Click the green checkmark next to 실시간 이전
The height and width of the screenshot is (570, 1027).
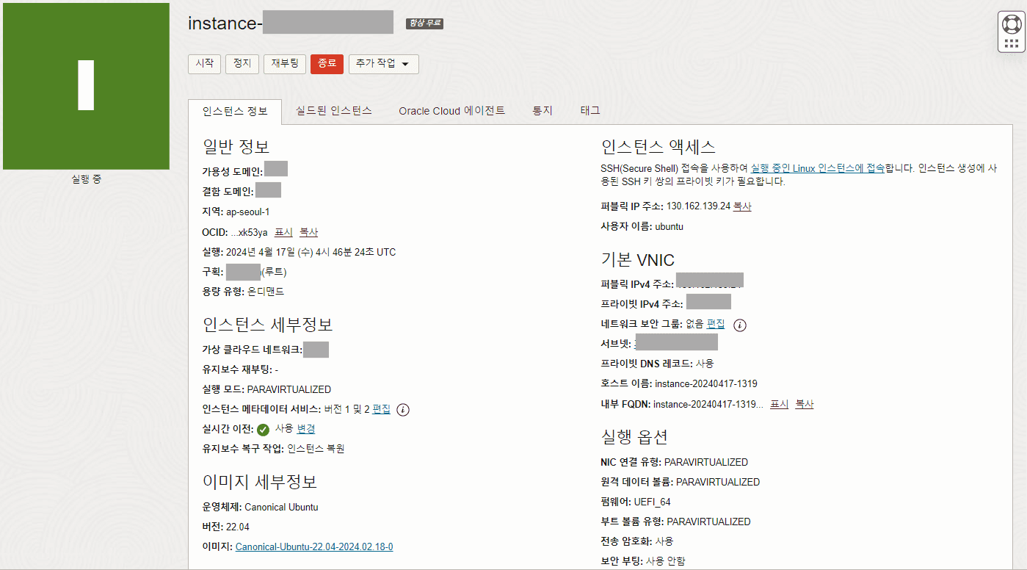click(x=263, y=430)
